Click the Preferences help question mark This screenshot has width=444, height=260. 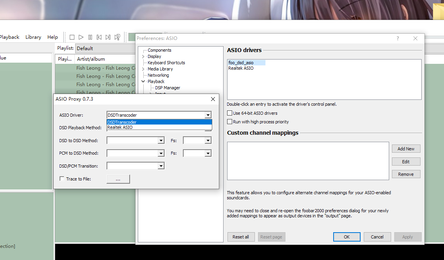tap(397, 38)
